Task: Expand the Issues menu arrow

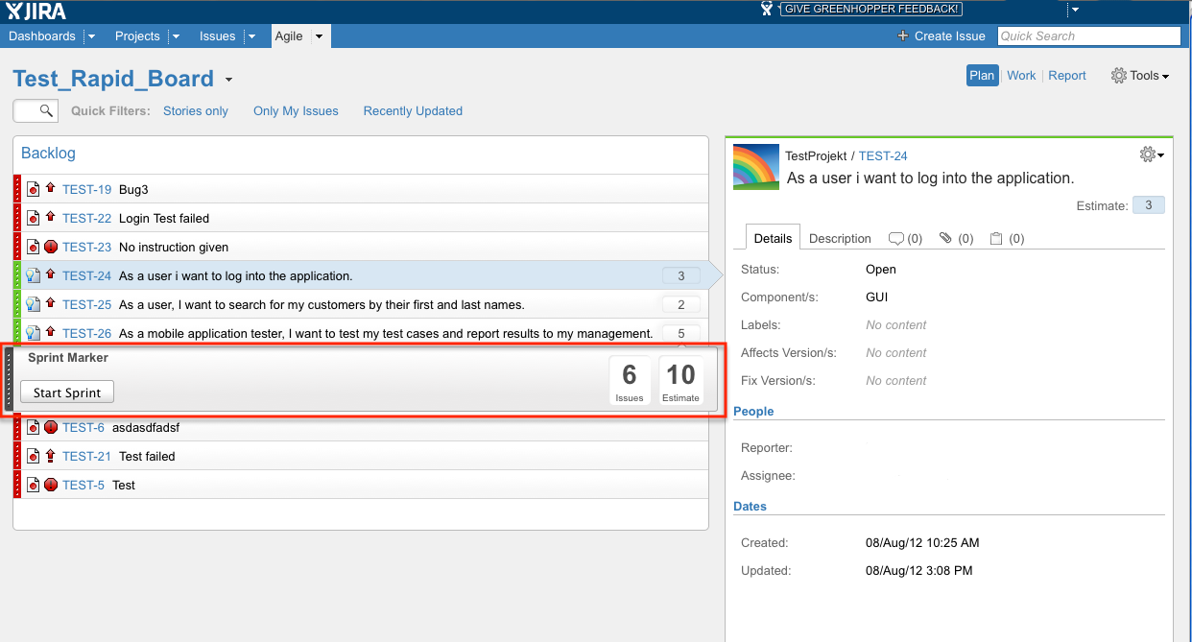Action: (x=251, y=36)
